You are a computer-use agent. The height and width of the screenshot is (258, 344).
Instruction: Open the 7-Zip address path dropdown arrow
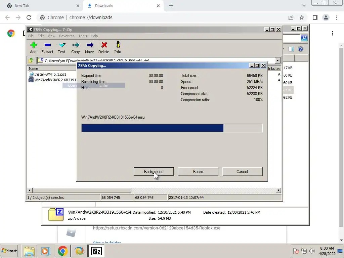pyautogui.click(x=278, y=60)
